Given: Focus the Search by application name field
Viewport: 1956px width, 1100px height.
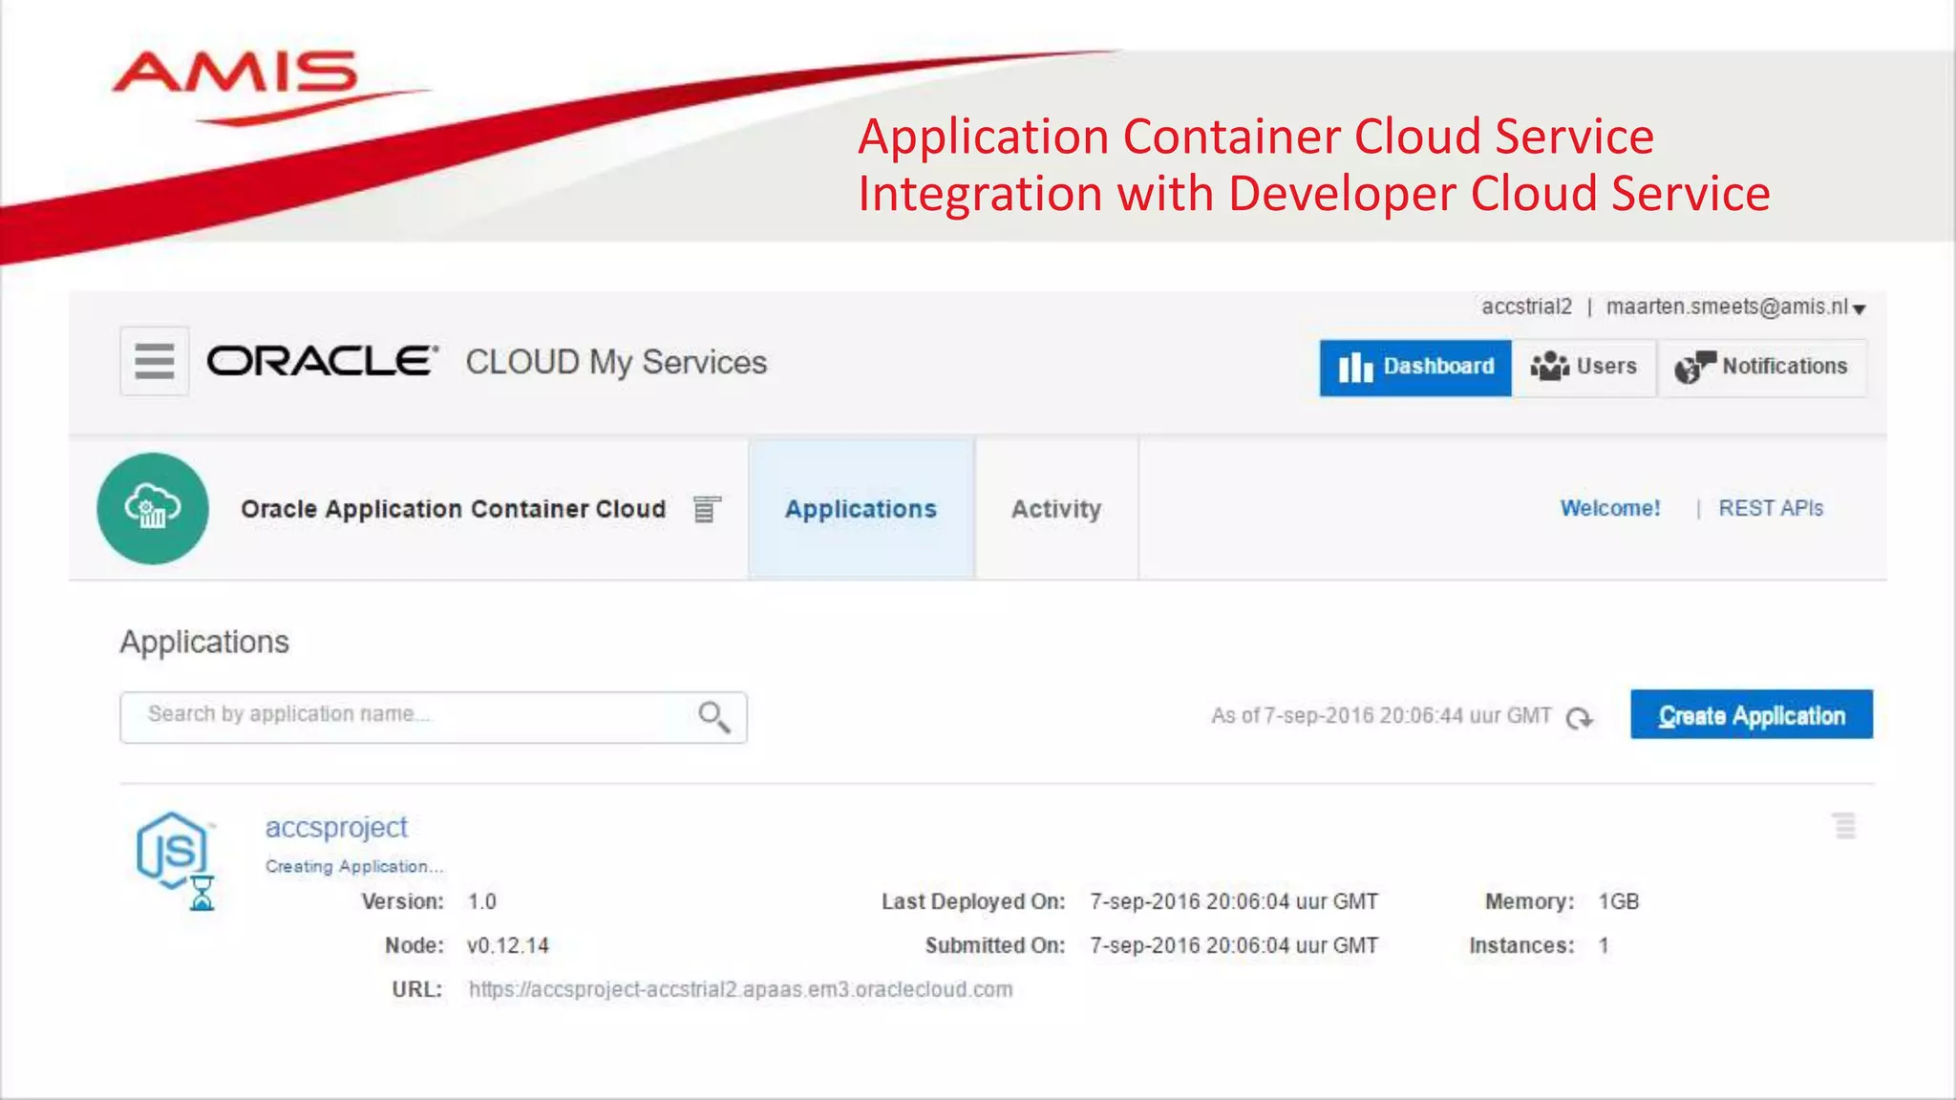Looking at the screenshot, I should pyautogui.click(x=434, y=717).
